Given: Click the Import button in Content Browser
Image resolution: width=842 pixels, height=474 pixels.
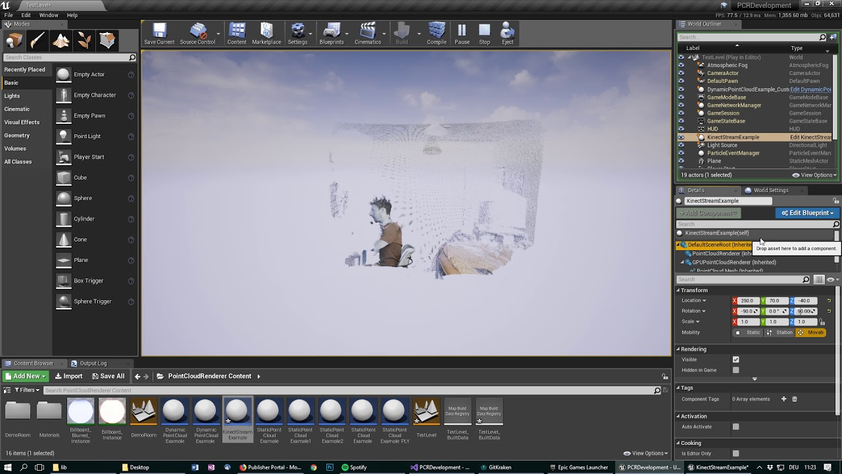Looking at the screenshot, I should coord(68,377).
